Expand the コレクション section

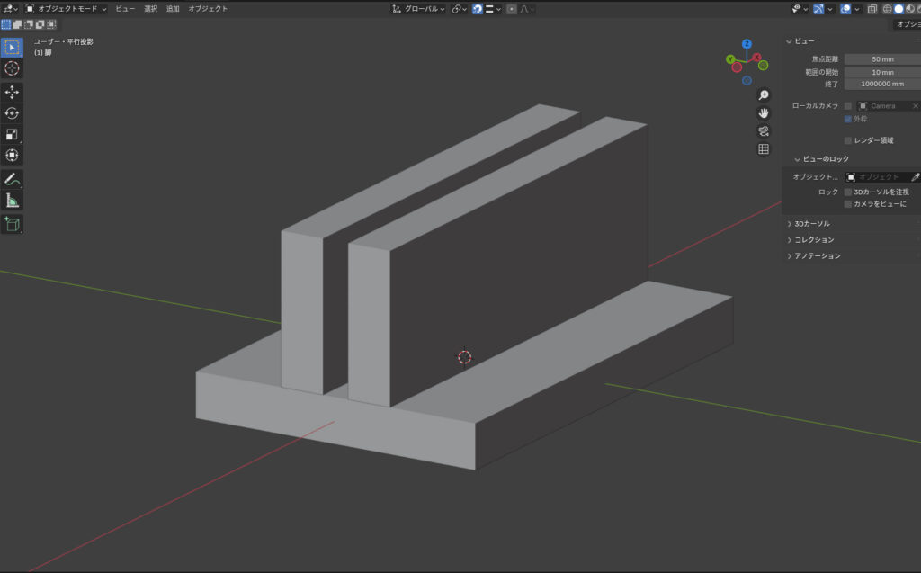[x=814, y=239]
